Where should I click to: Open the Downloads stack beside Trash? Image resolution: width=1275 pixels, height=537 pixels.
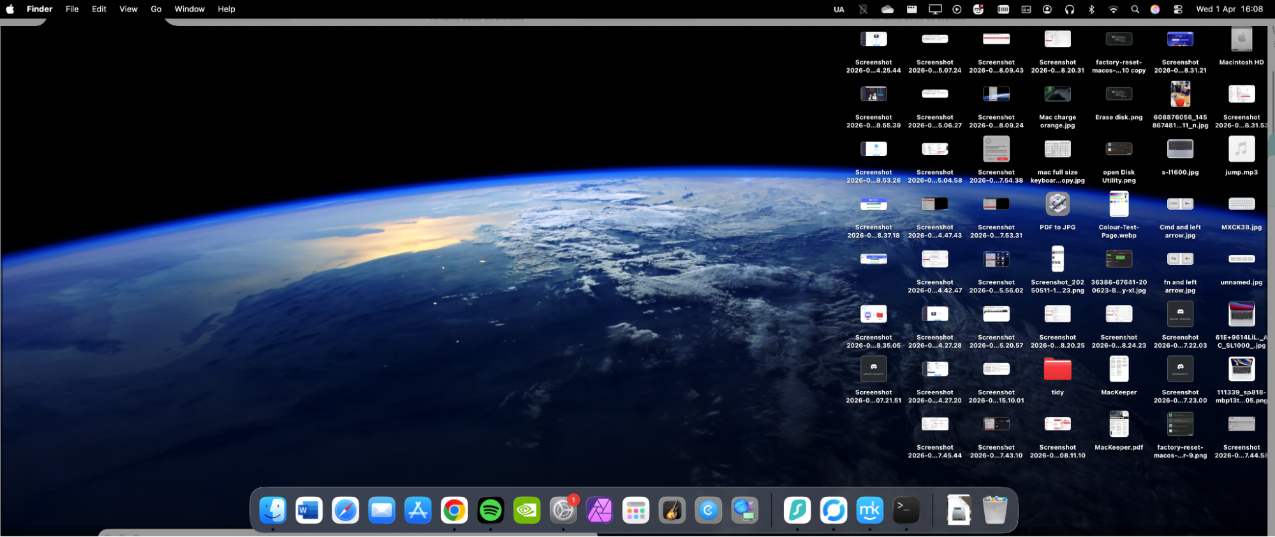(959, 510)
